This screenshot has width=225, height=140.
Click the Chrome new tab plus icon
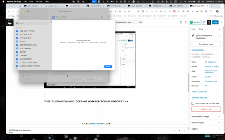(212, 6)
